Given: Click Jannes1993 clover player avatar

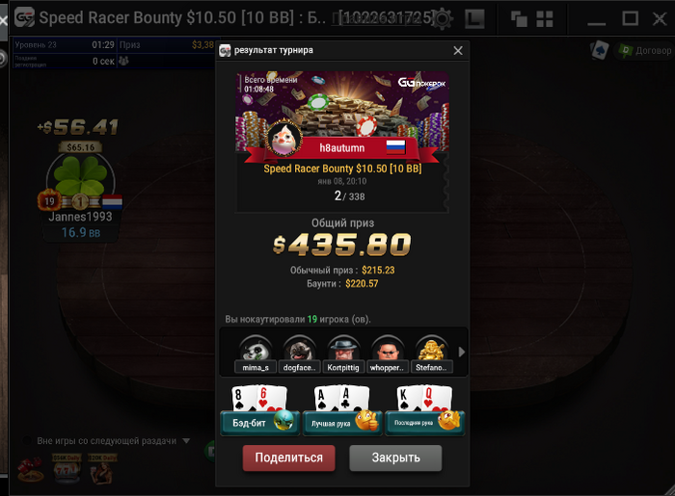Looking at the screenshot, I should (80, 177).
